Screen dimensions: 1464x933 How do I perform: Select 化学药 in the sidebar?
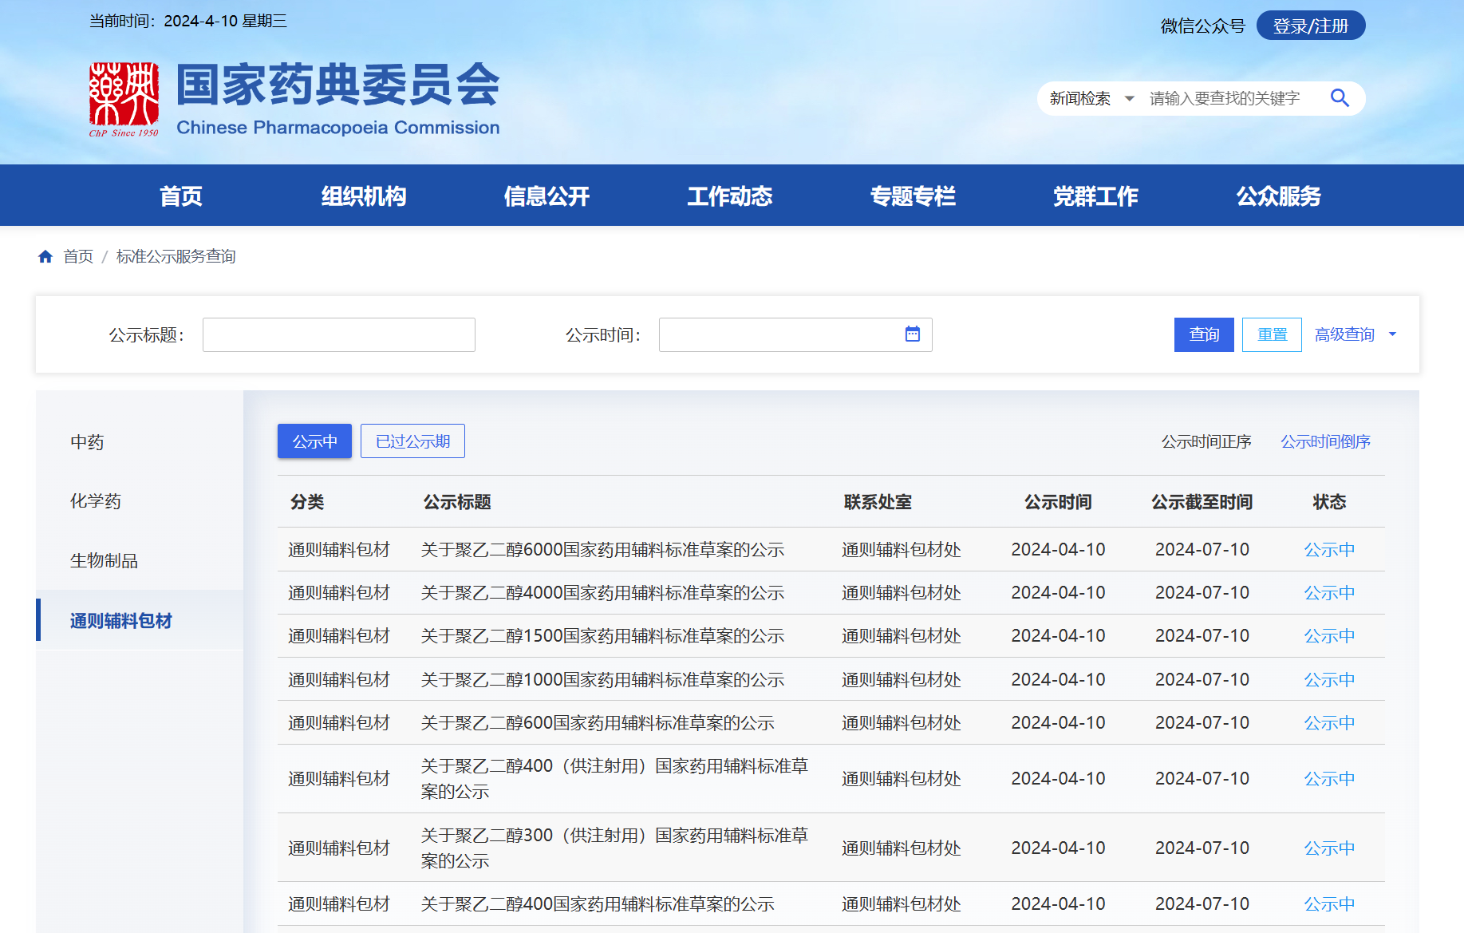96,501
